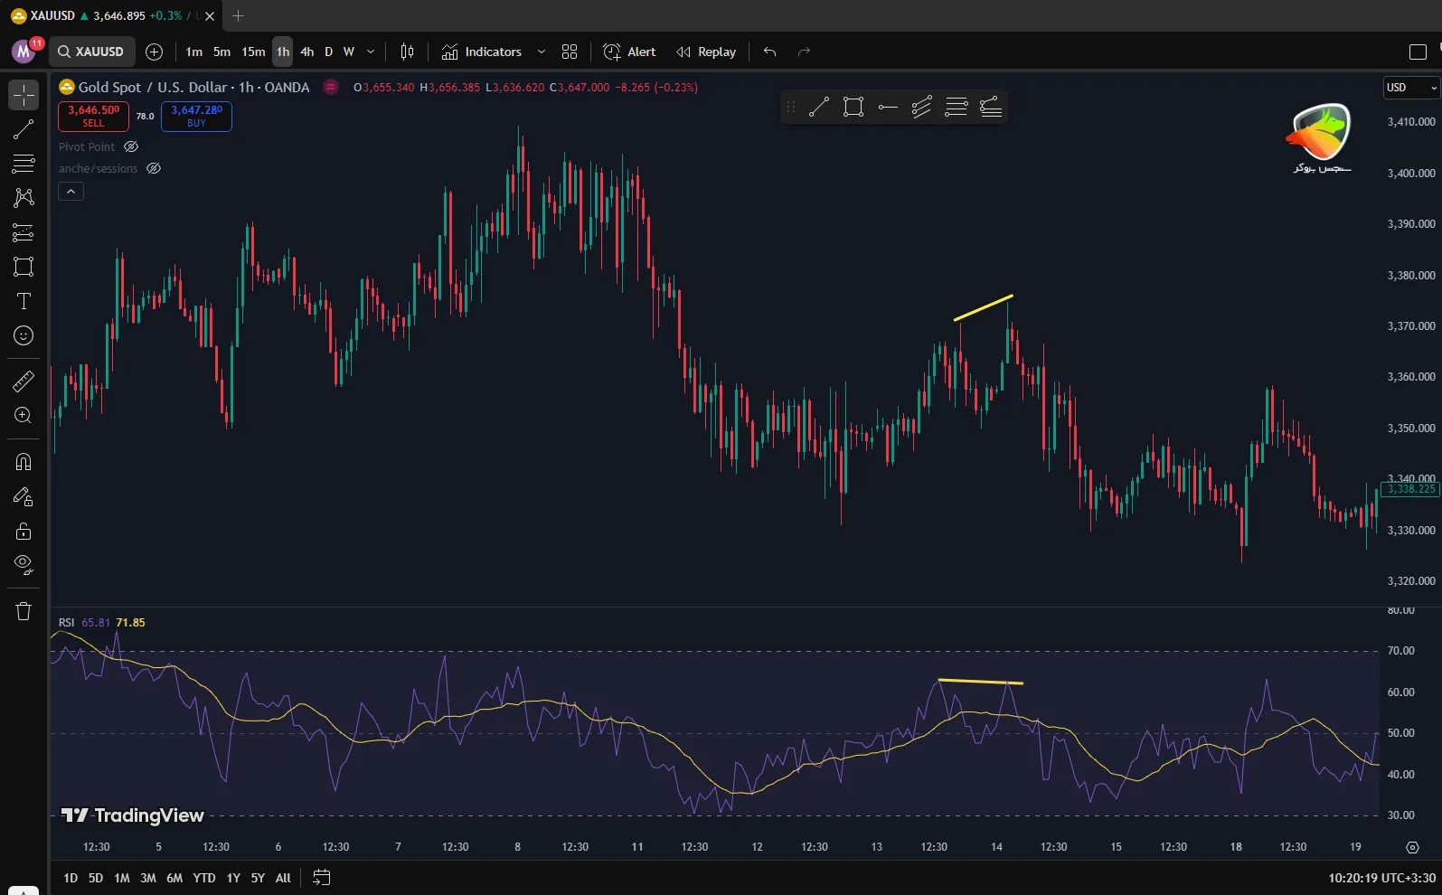Viewport: 1442px width, 895px height.
Task: Open the chart patterns tool group
Action: click(x=24, y=198)
